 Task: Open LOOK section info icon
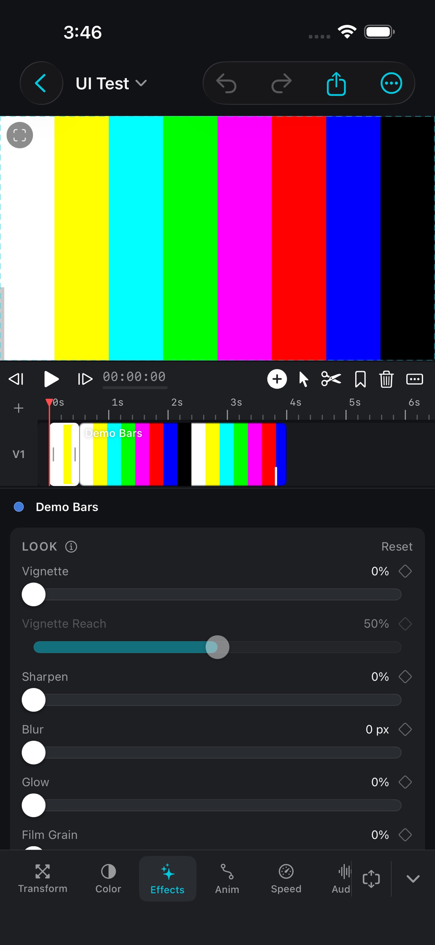(71, 547)
